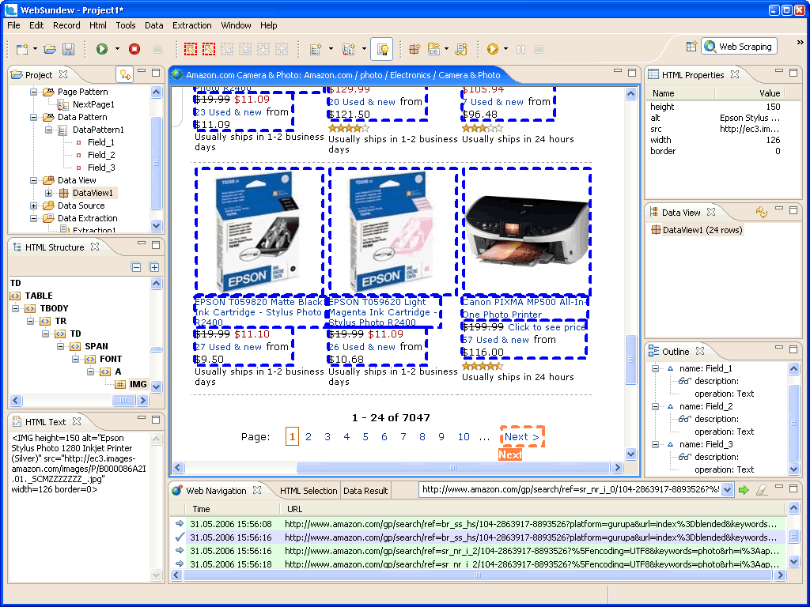The height and width of the screenshot is (607, 810).
Task: Show hidden toolbar items with the chevron
Action: click(801, 43)
